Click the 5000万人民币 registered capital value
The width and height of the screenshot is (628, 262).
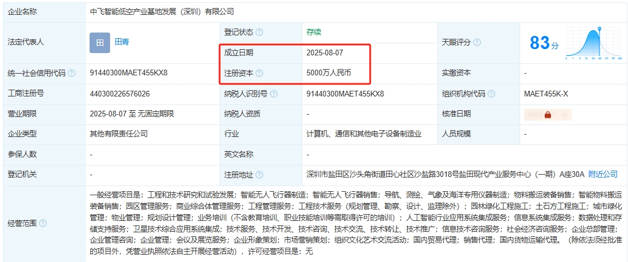[x=329, y=73]
